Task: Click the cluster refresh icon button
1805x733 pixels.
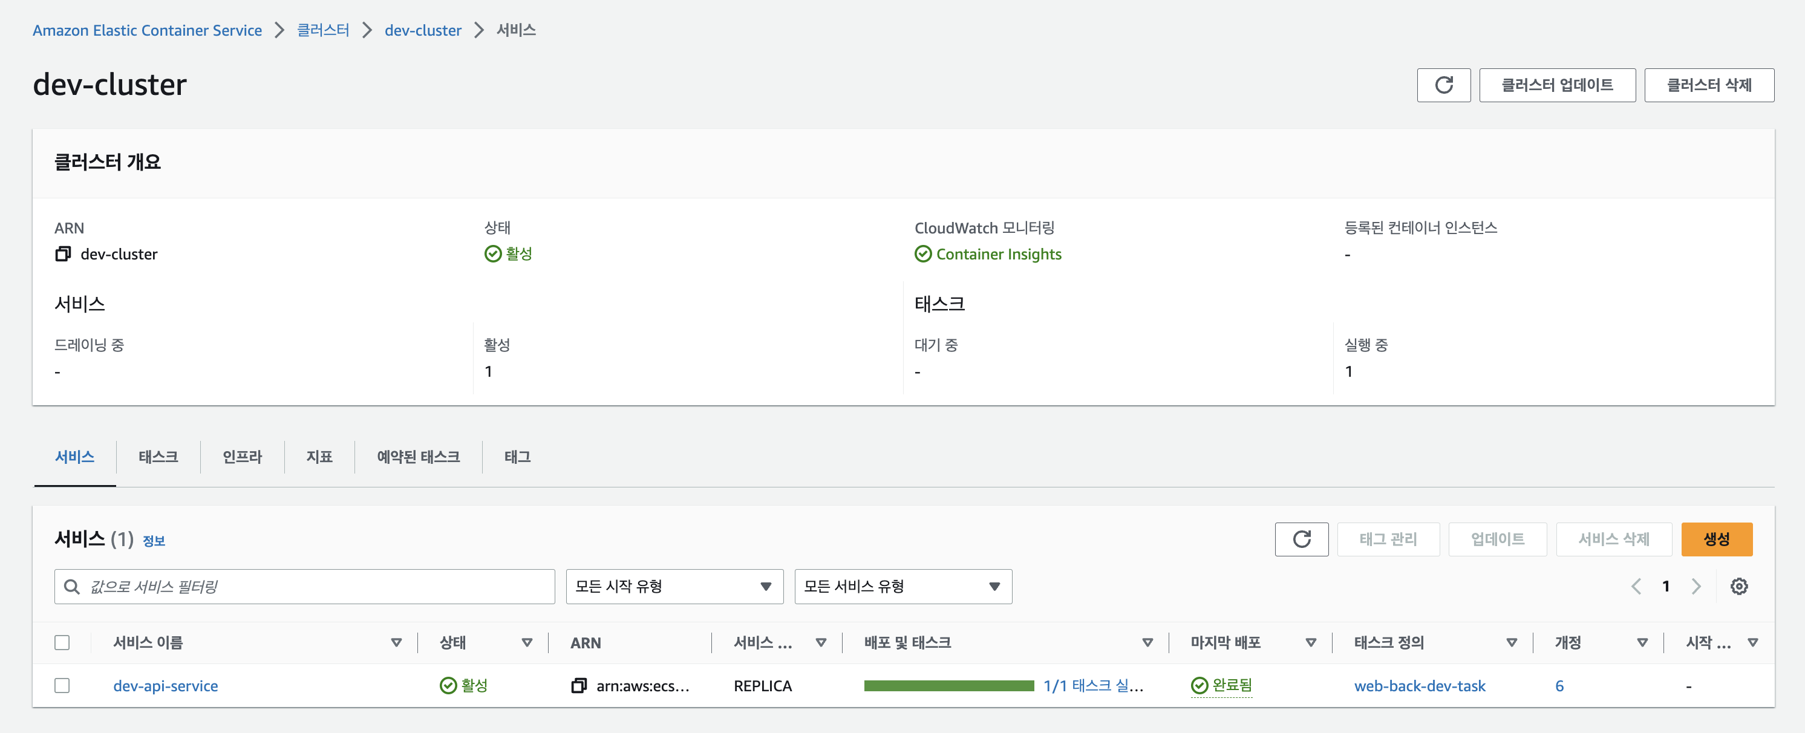Action: click(x=1443, y=85)
